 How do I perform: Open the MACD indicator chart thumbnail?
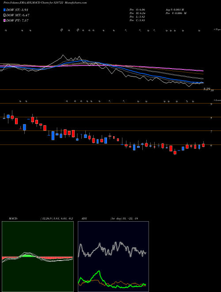coord(38,257)
